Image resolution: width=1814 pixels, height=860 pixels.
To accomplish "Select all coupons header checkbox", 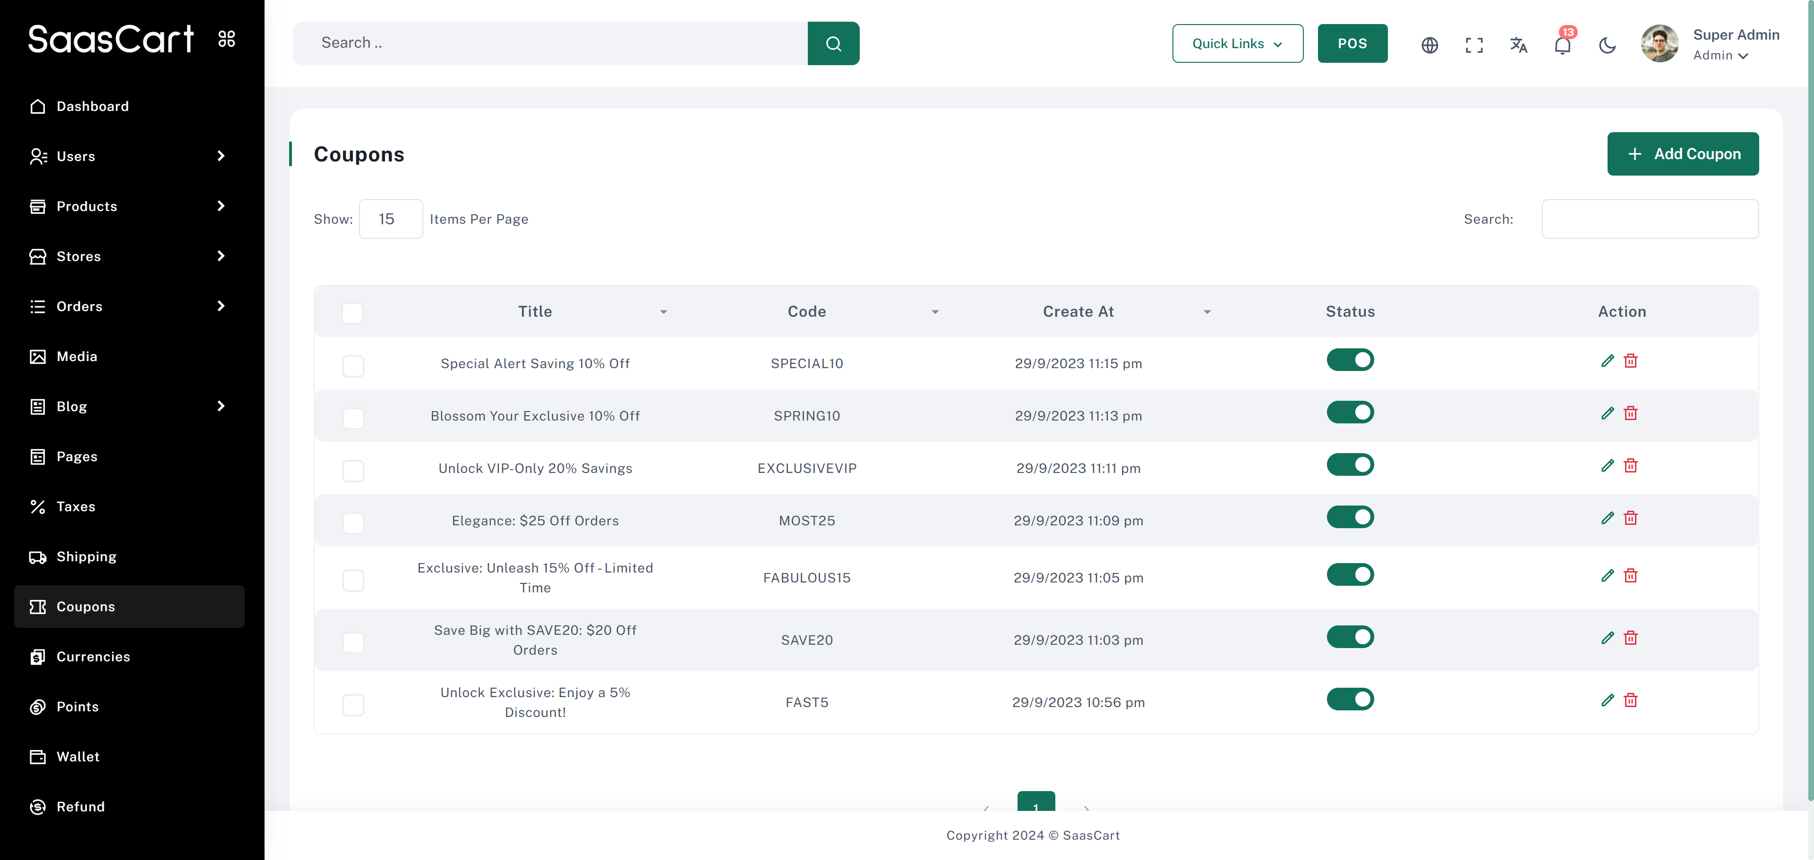I will click(x=352, y=312).
